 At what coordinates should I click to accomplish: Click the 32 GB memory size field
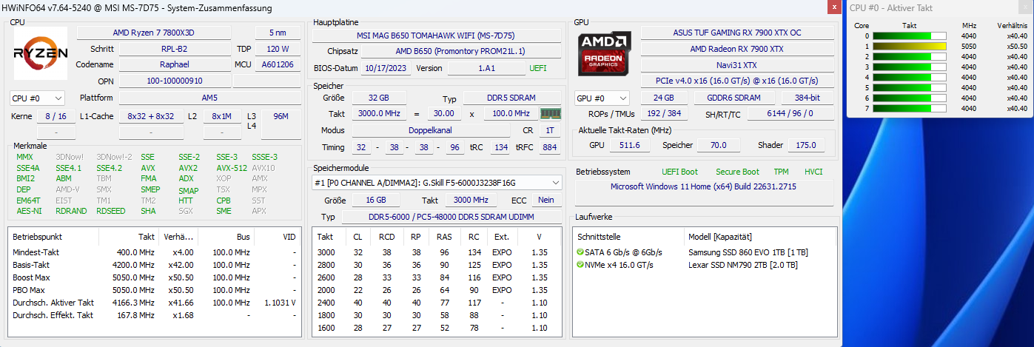click(378, 98)
